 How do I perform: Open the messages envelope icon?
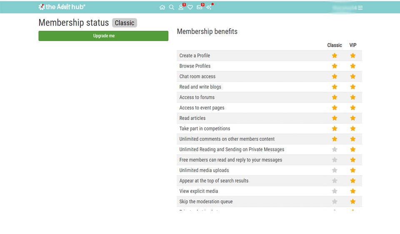pos(200,8)
